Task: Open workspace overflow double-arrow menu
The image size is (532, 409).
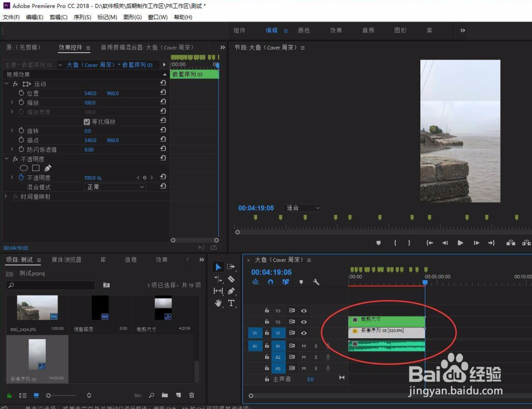Action: pyautogui.click(x=463, y=30)
